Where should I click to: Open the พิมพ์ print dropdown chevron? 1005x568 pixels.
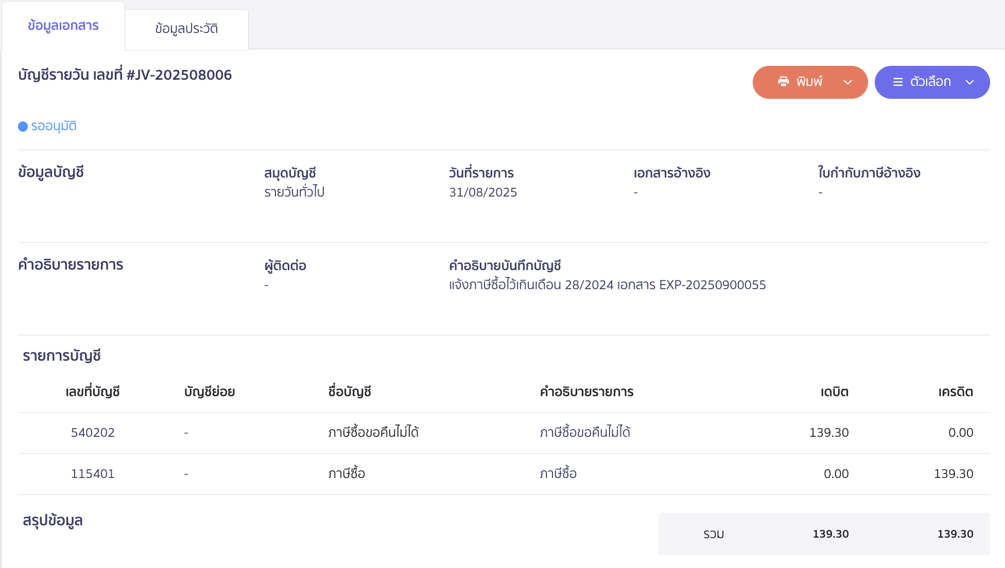[847, 82]
